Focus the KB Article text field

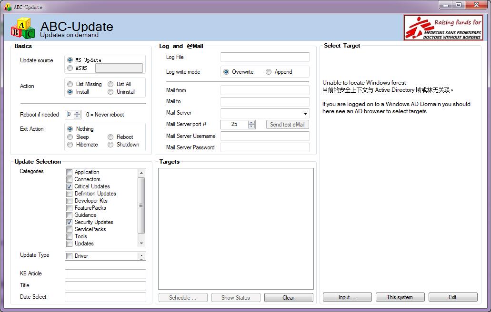click(x=105, y=274)
